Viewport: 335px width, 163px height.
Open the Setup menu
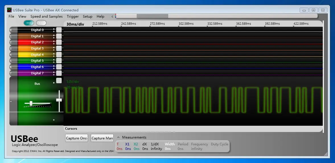(88, 16)
